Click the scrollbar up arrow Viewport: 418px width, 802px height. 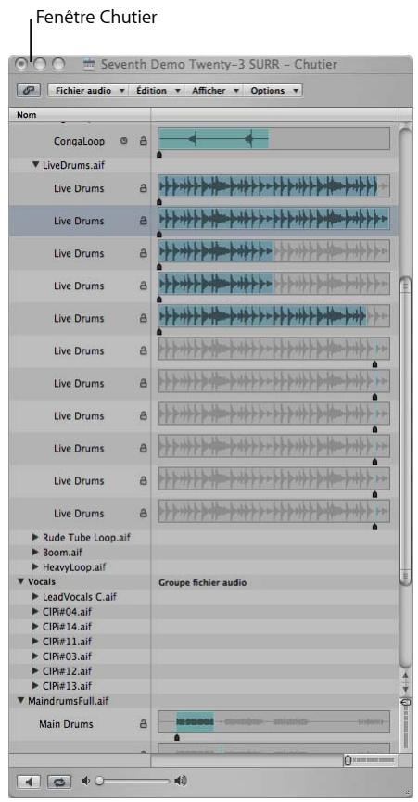click(406, 676)
